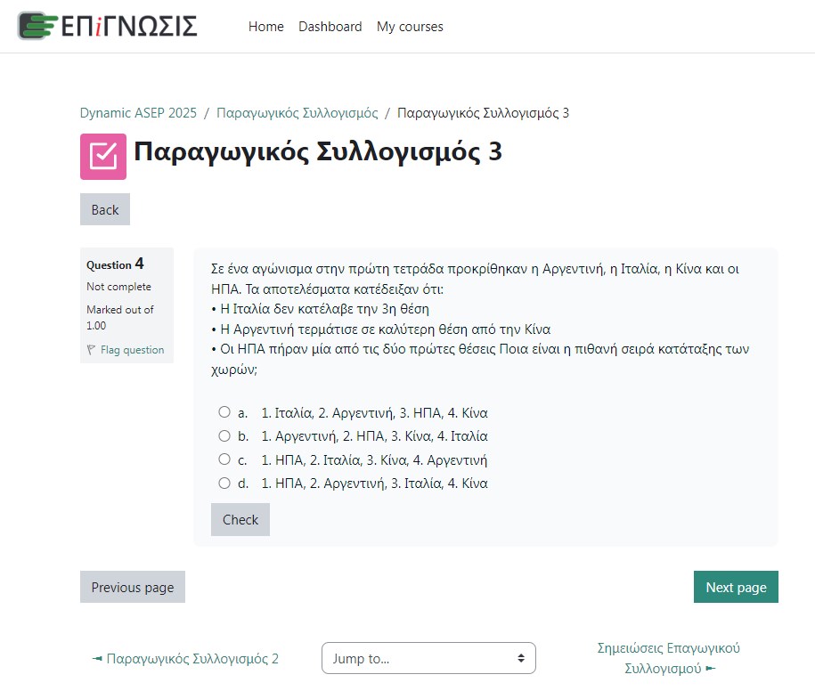
Task: Open Home in the navigation bar
Action: click(266, 27)
